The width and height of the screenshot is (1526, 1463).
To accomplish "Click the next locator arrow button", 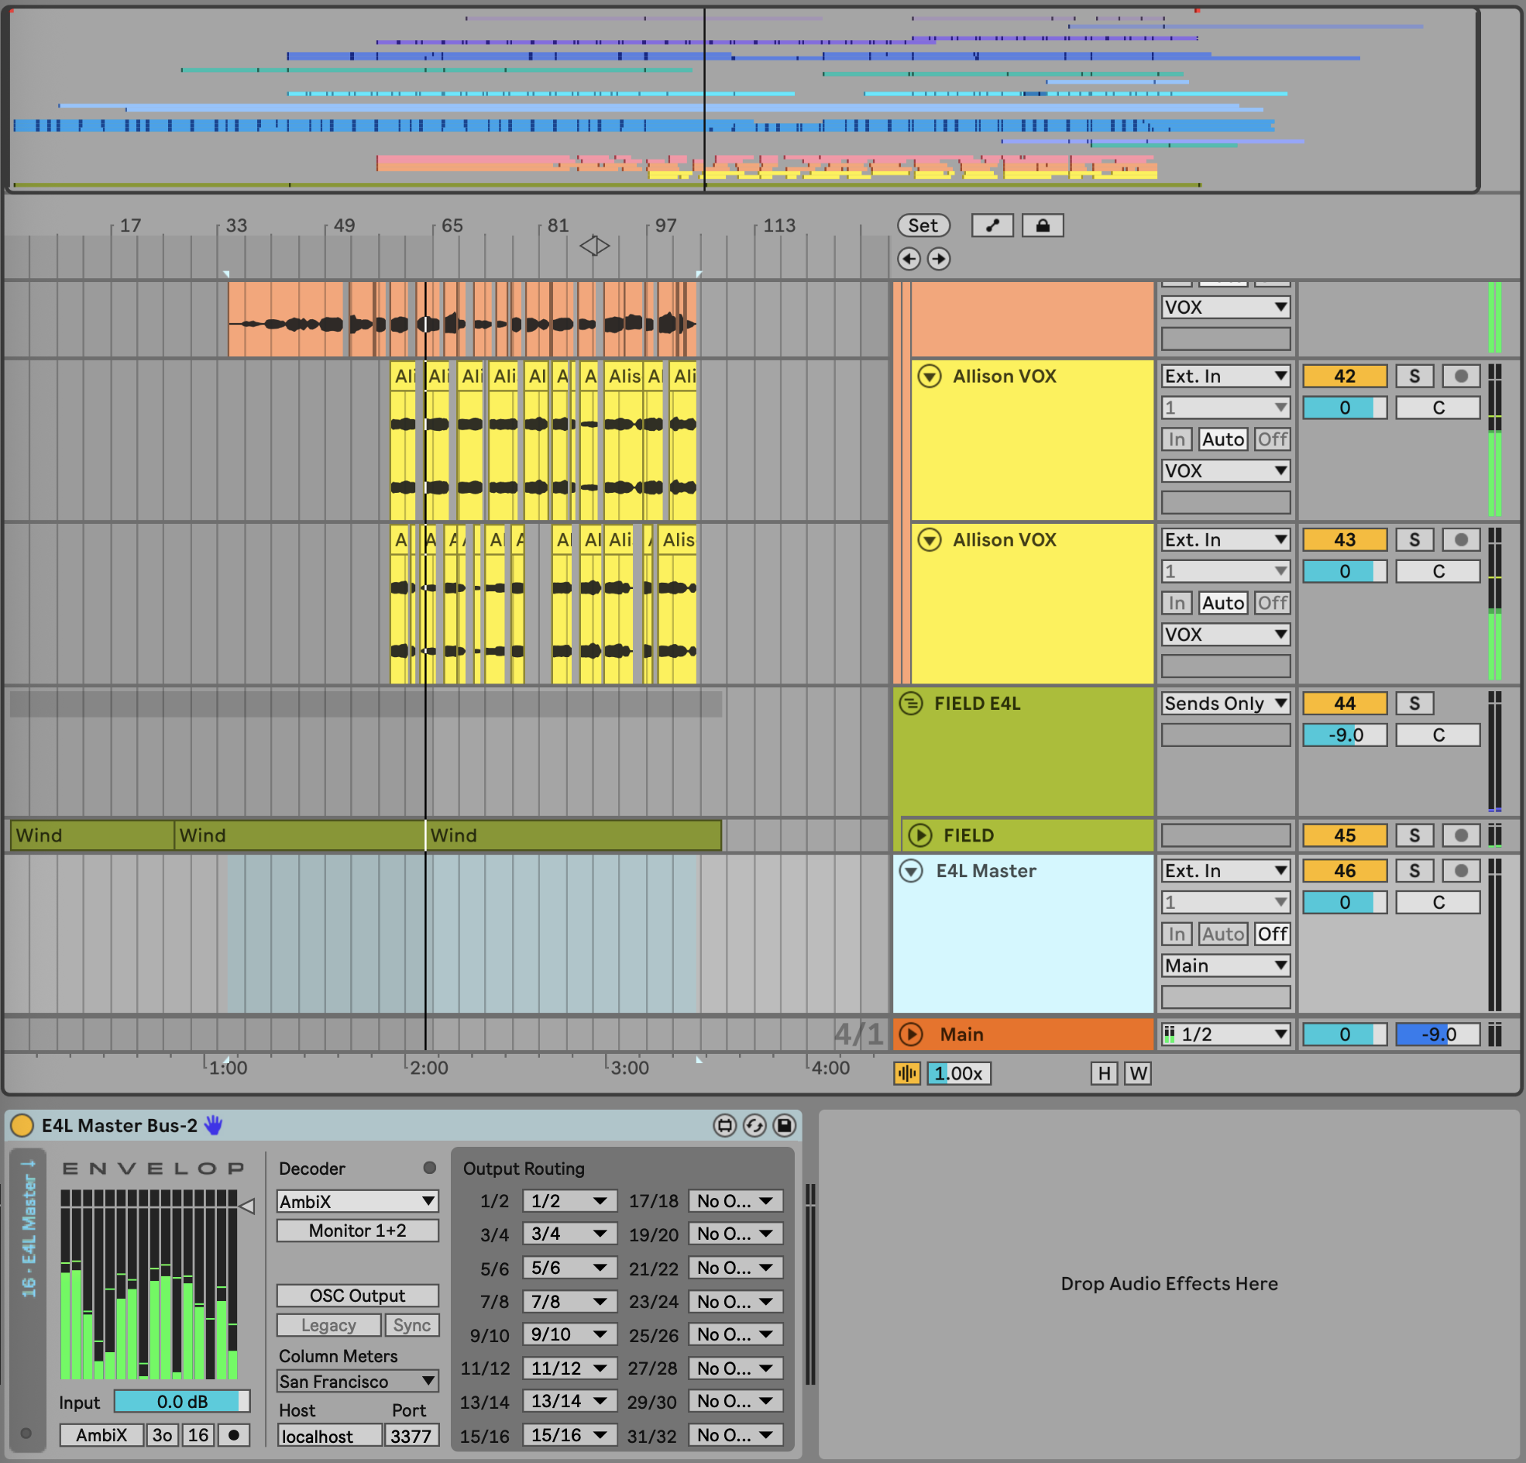I will pyautogui.click(x=938, y=259).
